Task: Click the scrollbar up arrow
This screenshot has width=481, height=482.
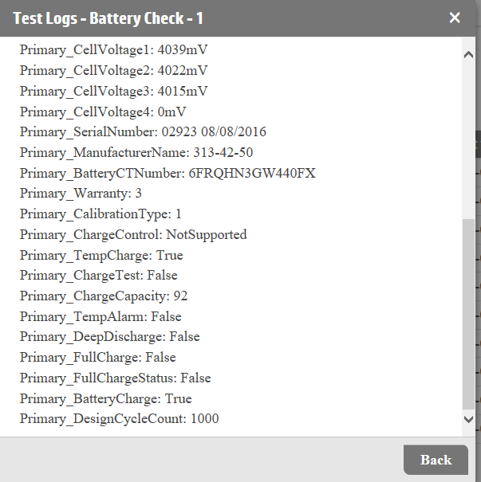Action: 468,55
